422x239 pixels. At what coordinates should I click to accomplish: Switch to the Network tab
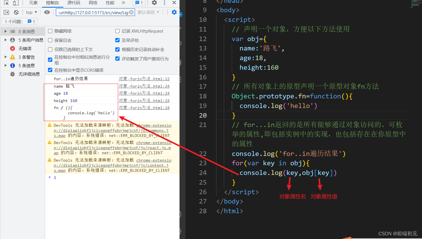(93, 3)
